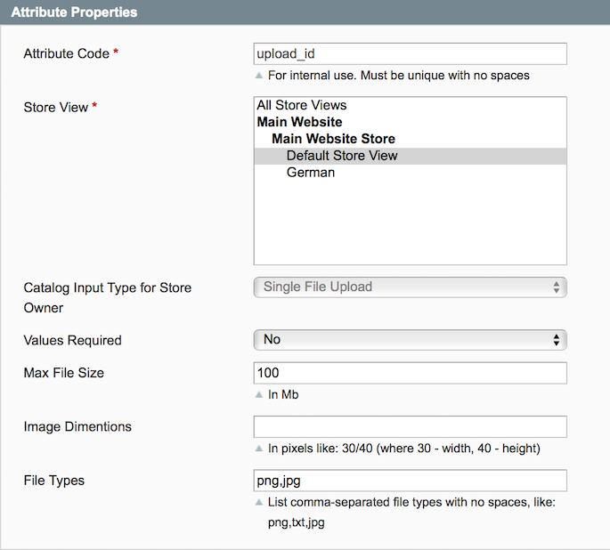Click hint arrow icon under Attribute Code
This screenshot has width=610, height=550.
click(259, 76)
